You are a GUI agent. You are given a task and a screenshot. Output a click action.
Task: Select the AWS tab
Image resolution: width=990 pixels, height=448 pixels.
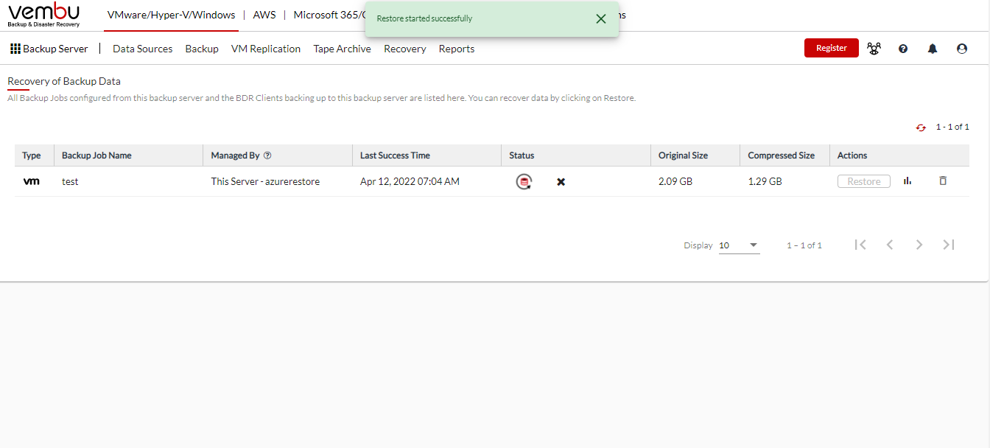(264, 15)
